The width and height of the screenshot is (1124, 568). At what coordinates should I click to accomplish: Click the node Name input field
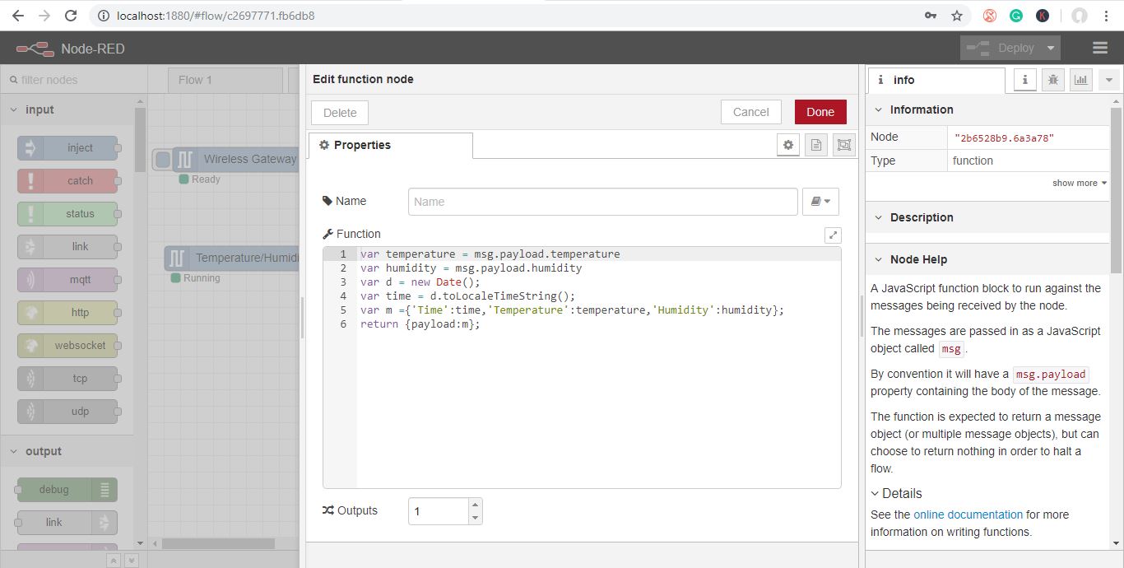pos(602,202)
